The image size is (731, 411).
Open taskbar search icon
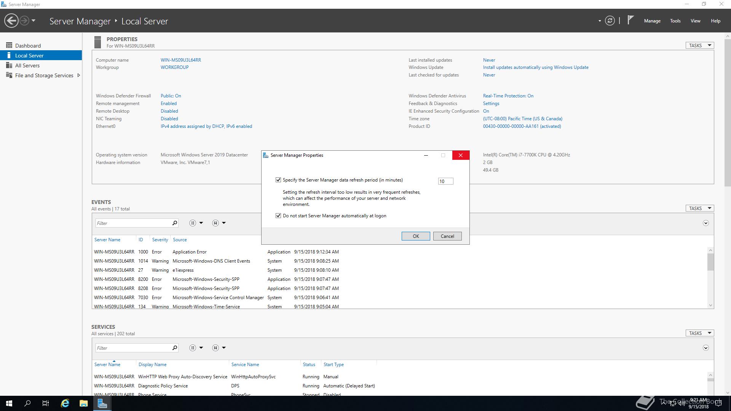coord(27,403)
